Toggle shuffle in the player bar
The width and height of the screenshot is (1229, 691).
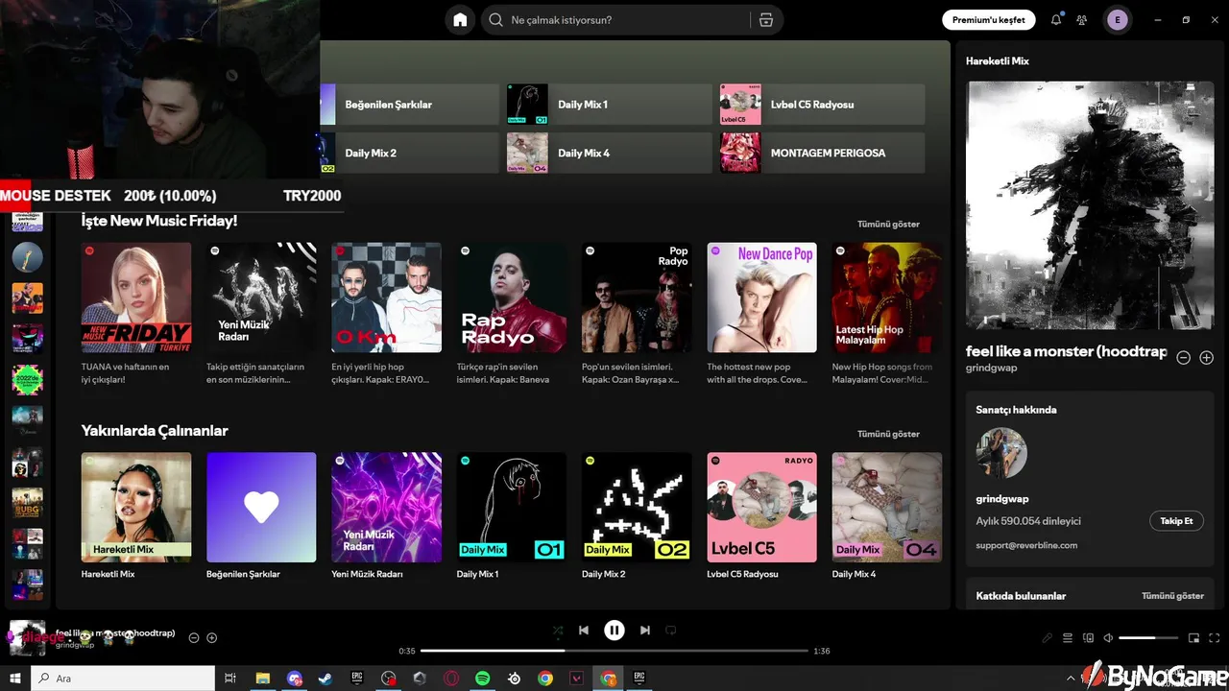(558, 631)
